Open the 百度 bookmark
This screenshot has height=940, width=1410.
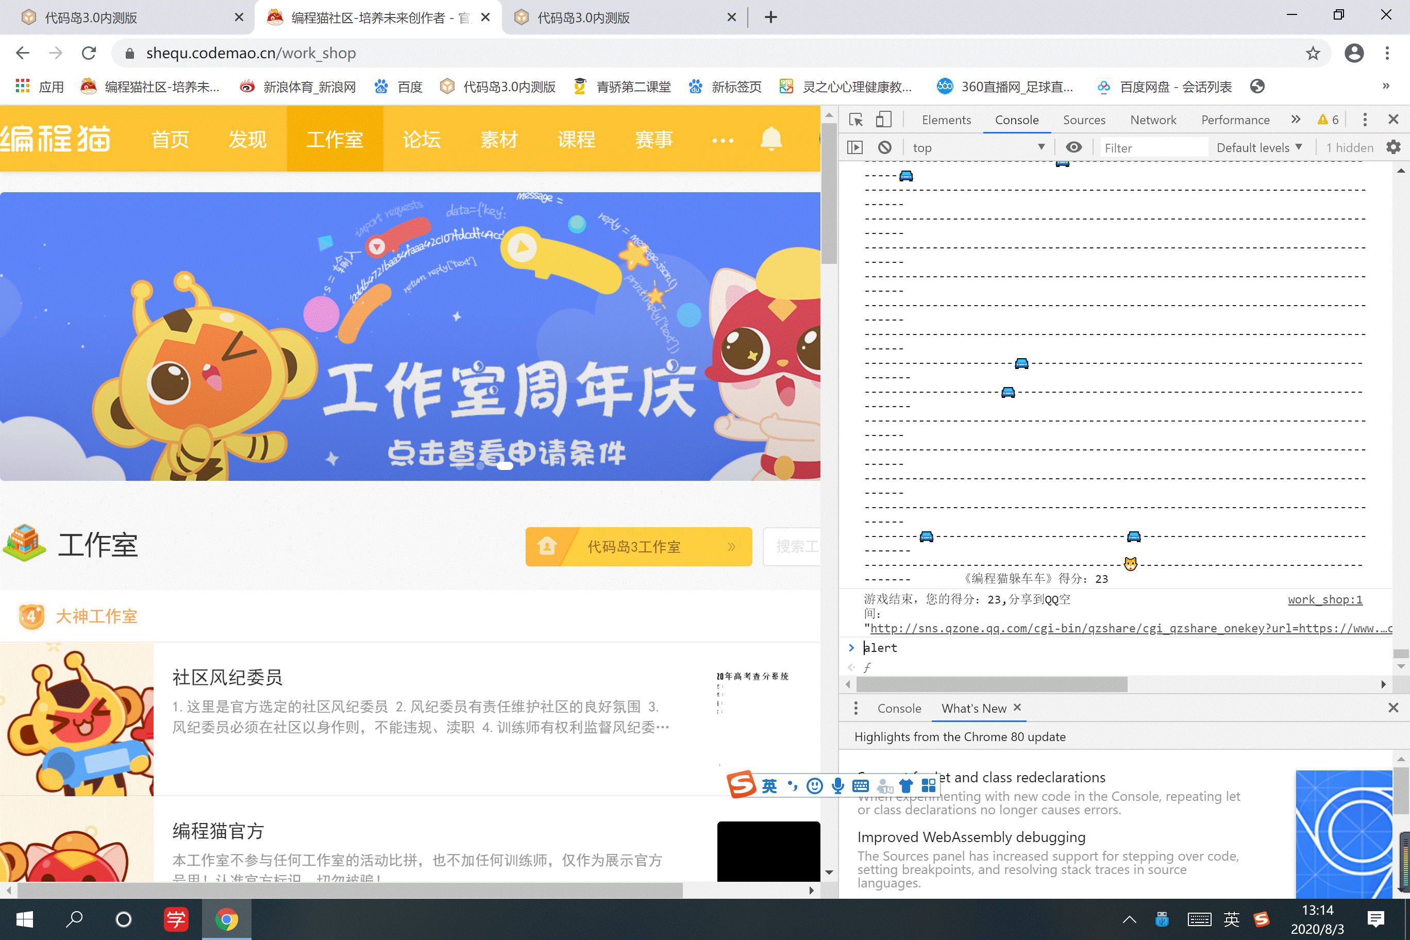tap(399, 87)
